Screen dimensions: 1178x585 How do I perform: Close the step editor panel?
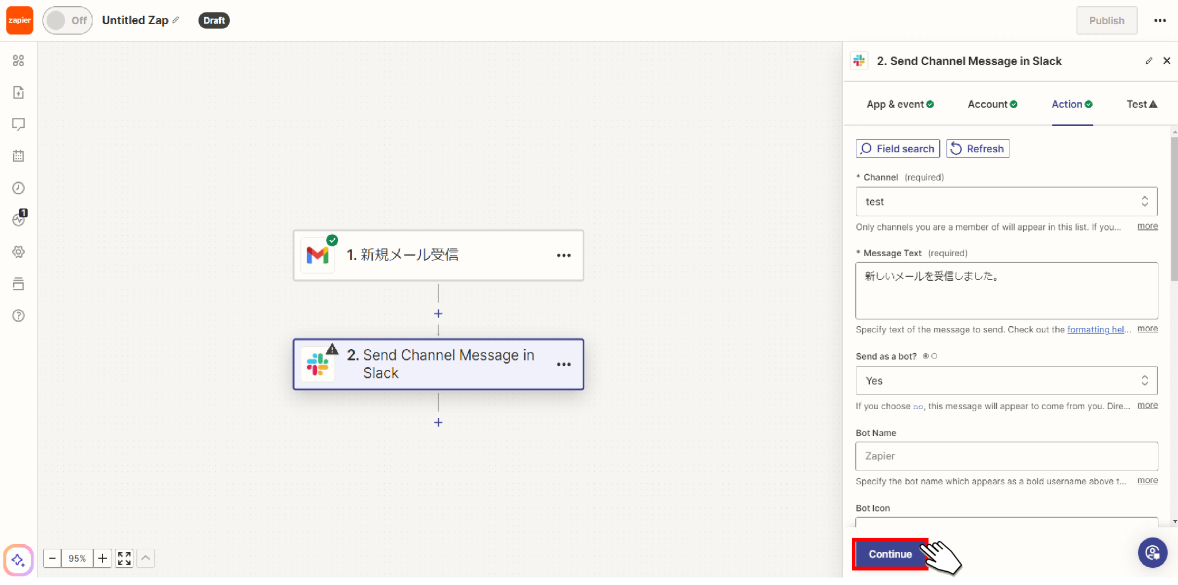(1166, 61)
